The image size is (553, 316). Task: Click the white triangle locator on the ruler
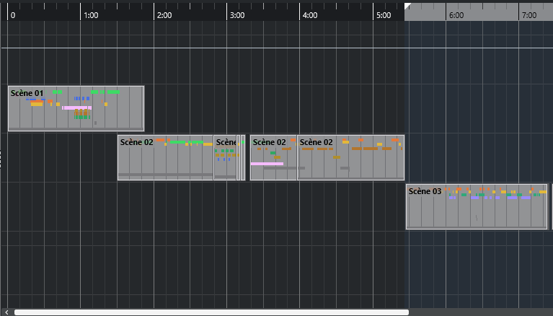tap(407, 6)
